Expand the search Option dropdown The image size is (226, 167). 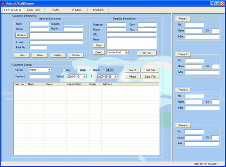tap(49, 70)
